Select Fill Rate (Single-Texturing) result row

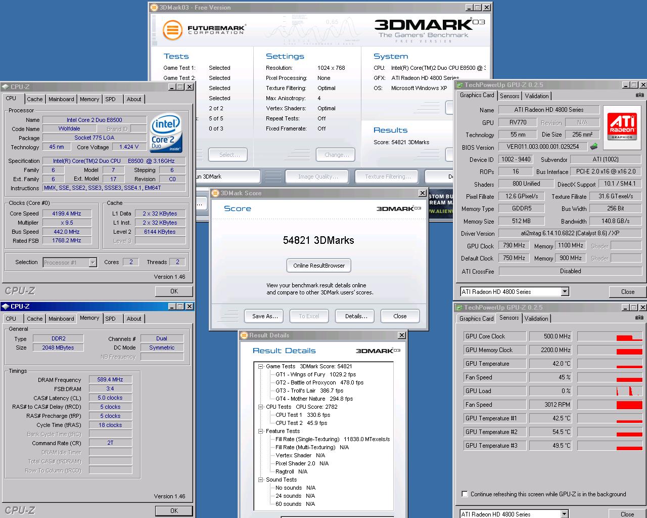click(333, 439)
